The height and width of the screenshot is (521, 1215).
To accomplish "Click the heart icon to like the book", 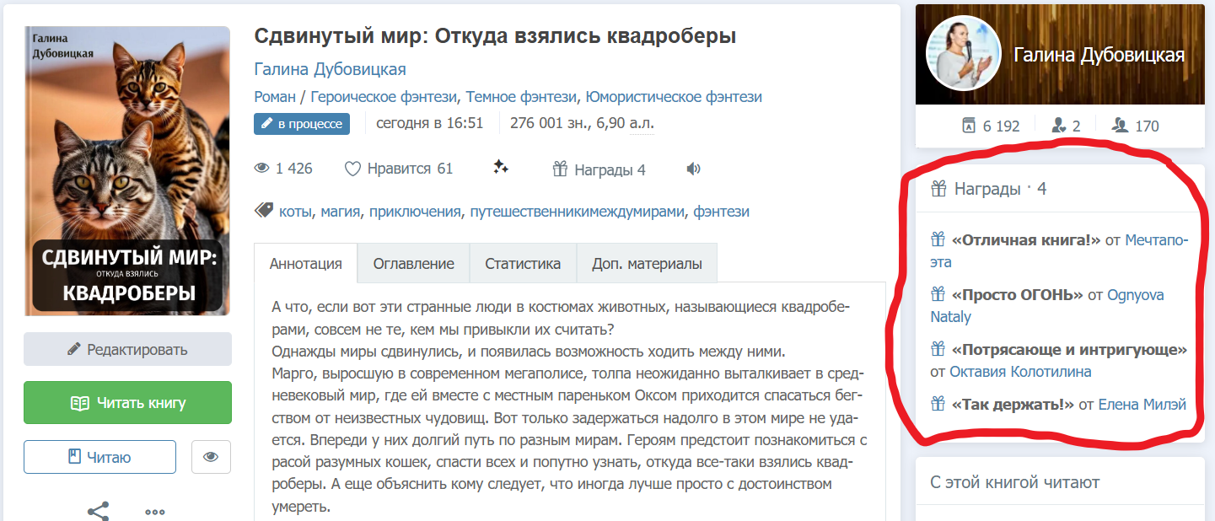I will pos(352,169).
